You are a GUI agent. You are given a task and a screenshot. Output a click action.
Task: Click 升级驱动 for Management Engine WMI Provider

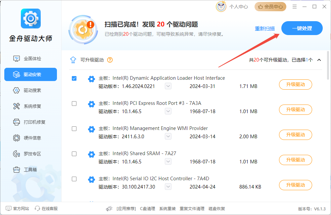296,135
